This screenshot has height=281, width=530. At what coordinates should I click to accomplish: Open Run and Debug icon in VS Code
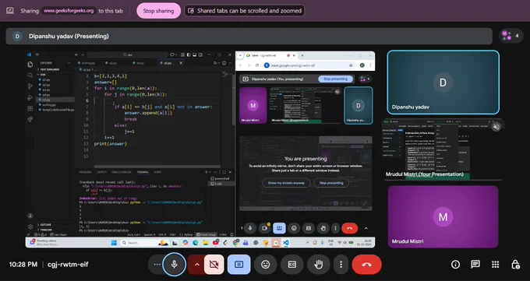point(30,97)
